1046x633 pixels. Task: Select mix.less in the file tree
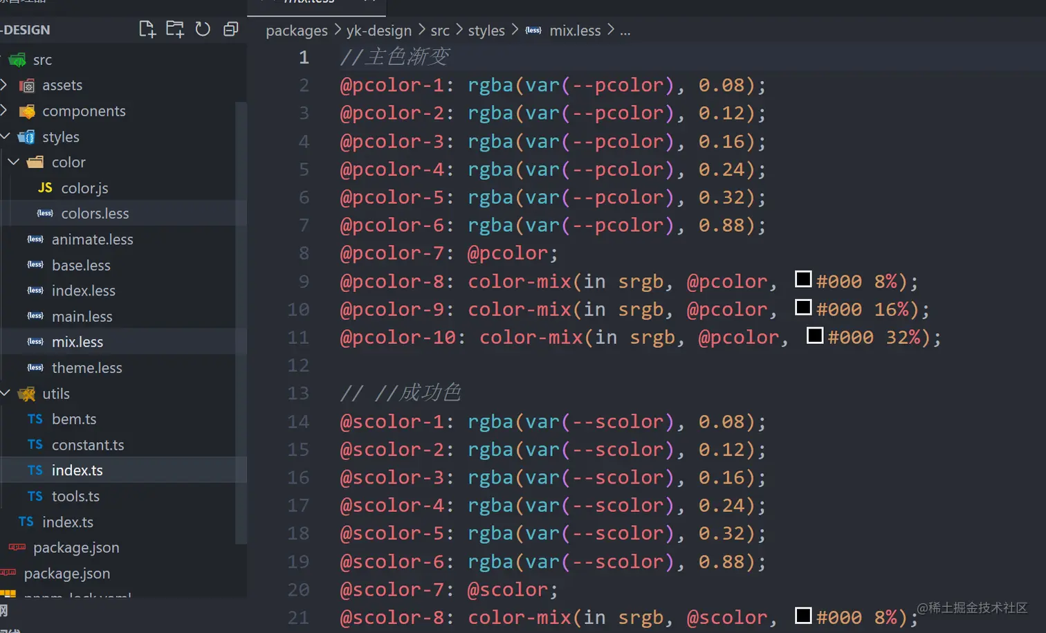coord(77,342)
